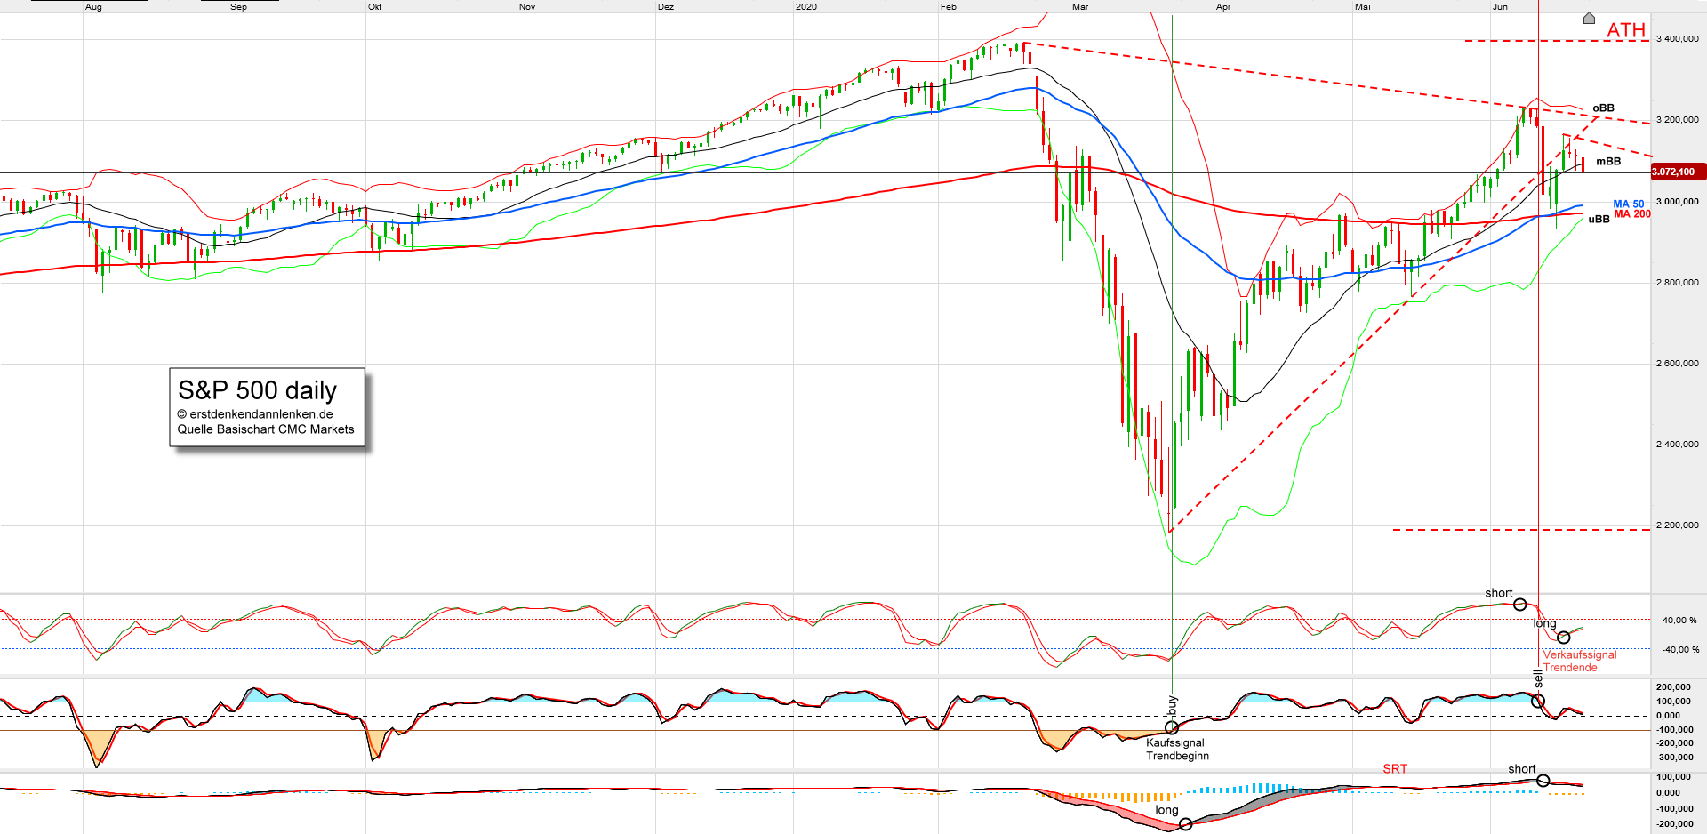Click the Nov label on the time axis
This screenshot has width=1707, height=834.
click(x=527, y=7)
